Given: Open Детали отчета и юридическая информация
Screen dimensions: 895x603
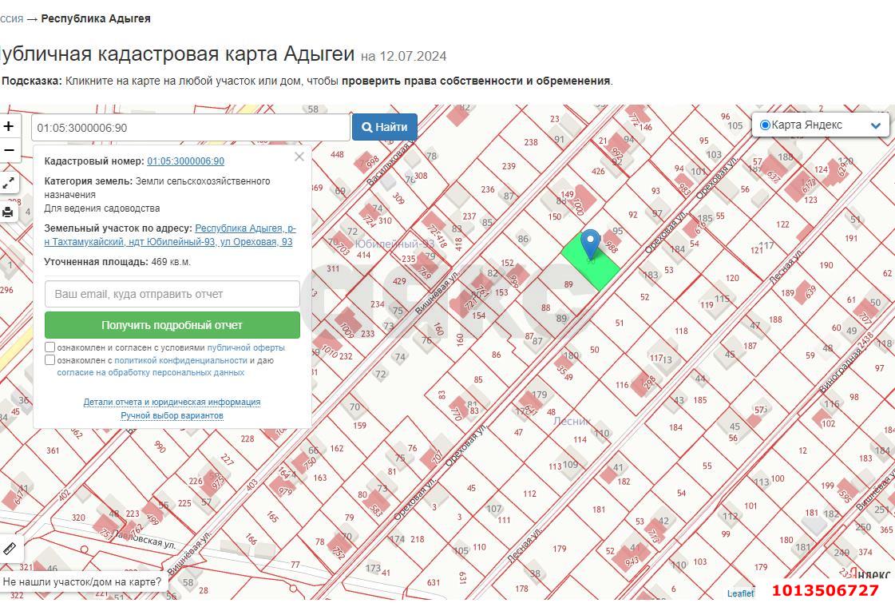Looking at the screenshot, I should [x=172, y=402].
